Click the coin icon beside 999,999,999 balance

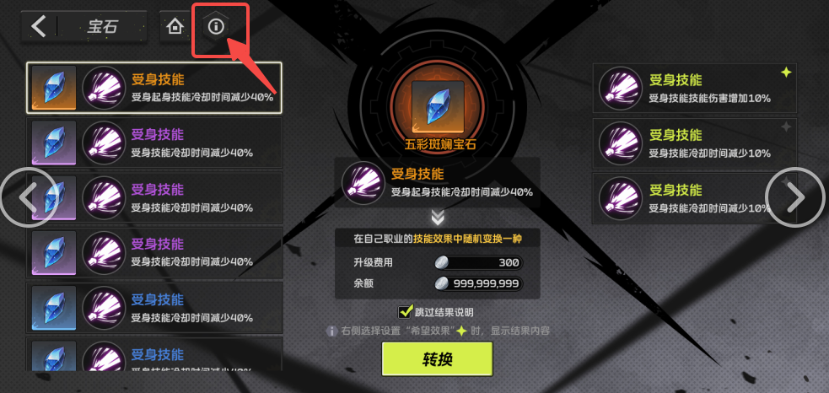[x=441, y=283]
